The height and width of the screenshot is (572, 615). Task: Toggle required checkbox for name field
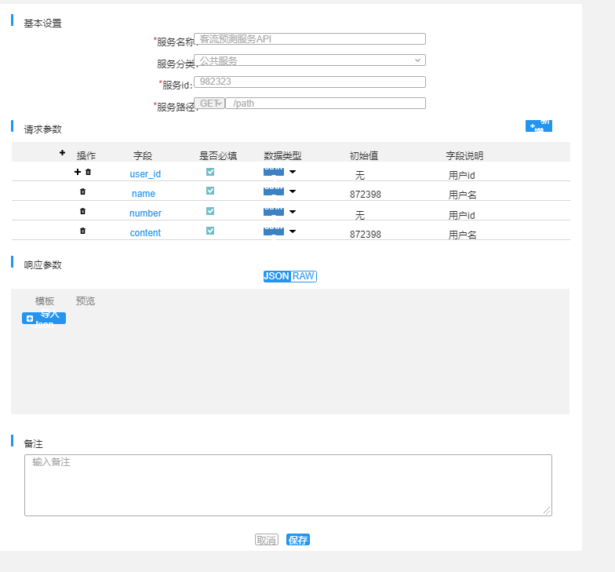coord(210,191)
